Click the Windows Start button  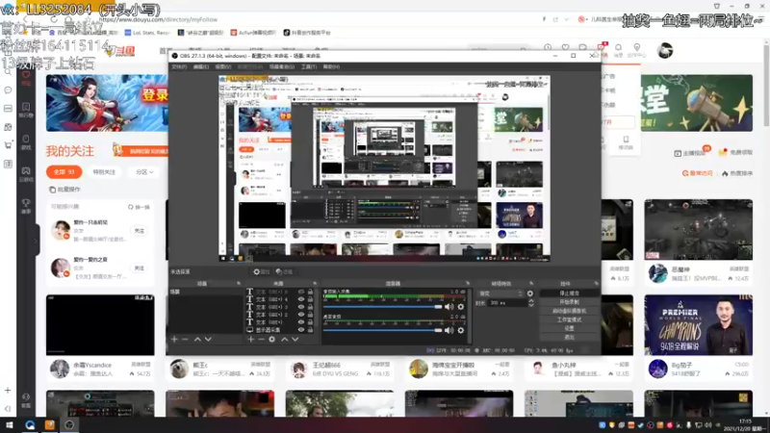coord(10,424)
